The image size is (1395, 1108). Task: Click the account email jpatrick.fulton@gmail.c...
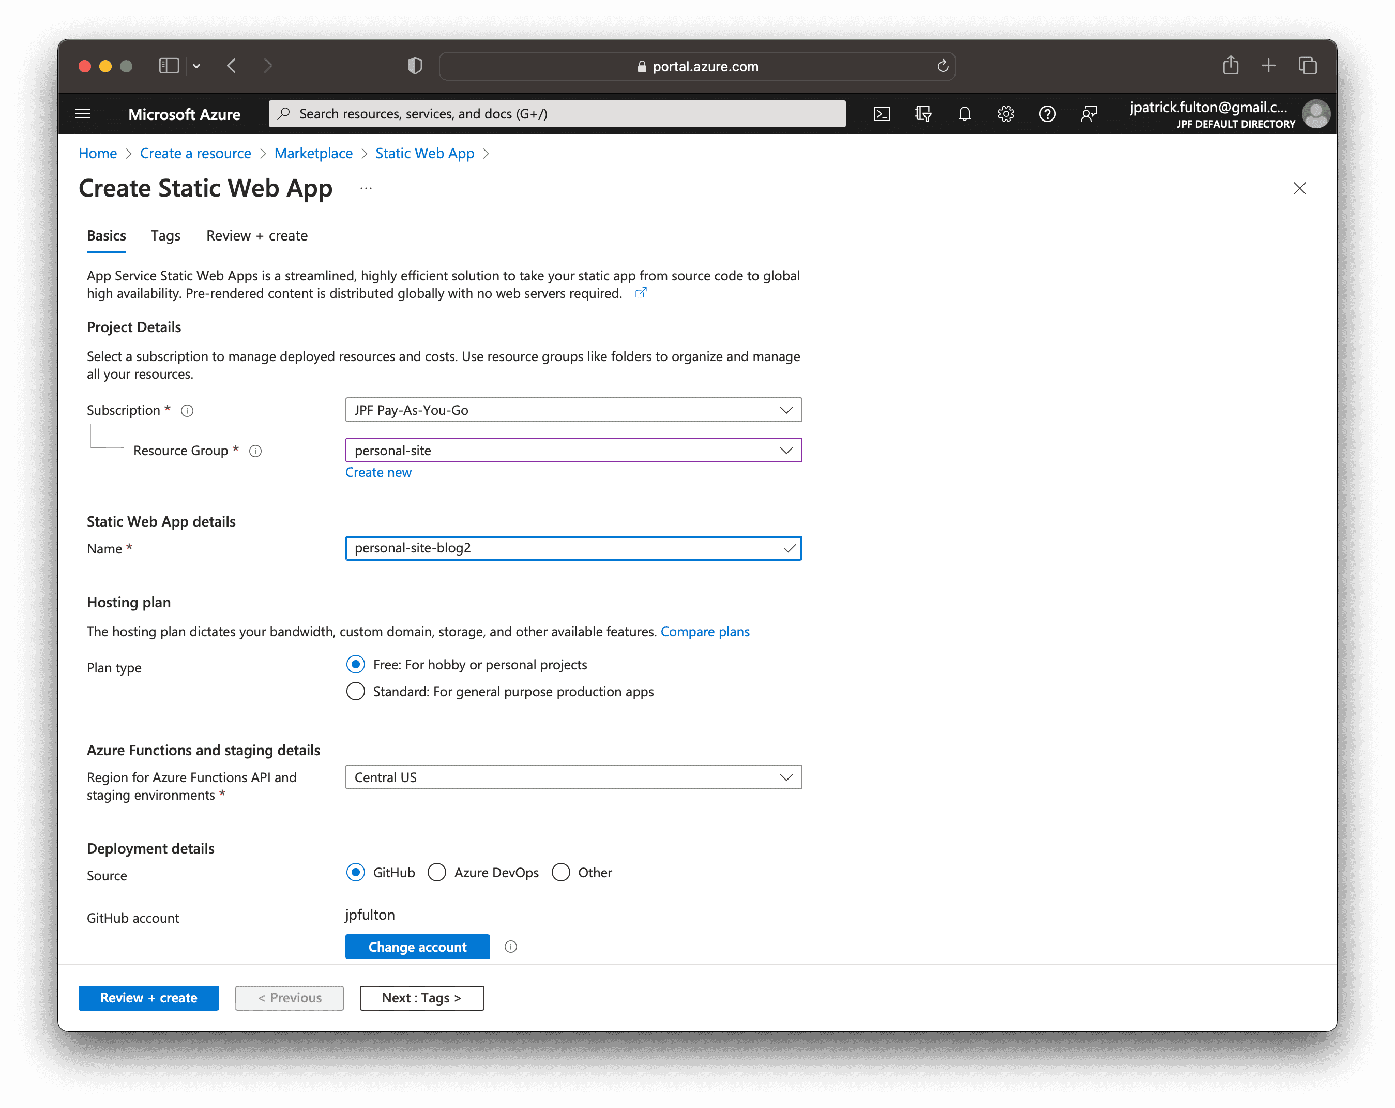point(1208,108)
